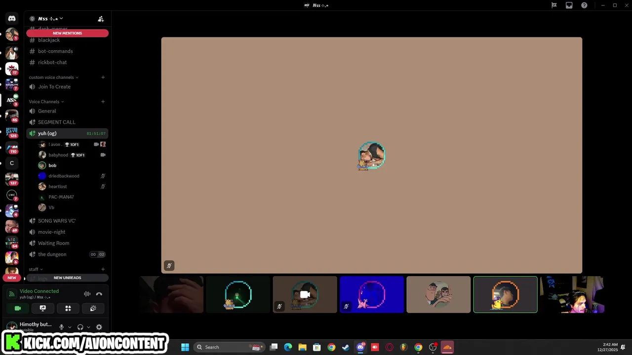The width and height of the screenshot is (632, 355).
Task: Invite people via server header icon
Action: 101,19
